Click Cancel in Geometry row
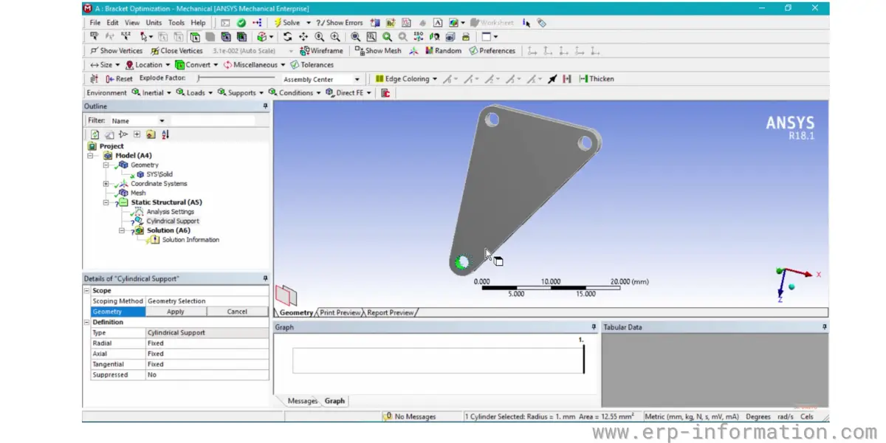This screenshot has width=886, height=443. tap(237, 312)
